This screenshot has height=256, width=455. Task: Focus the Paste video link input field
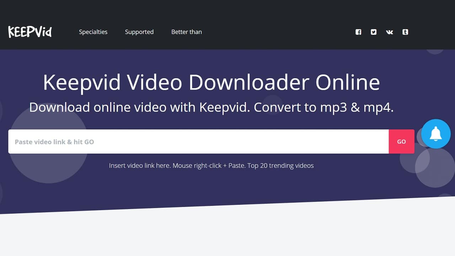tap(199, 142)
